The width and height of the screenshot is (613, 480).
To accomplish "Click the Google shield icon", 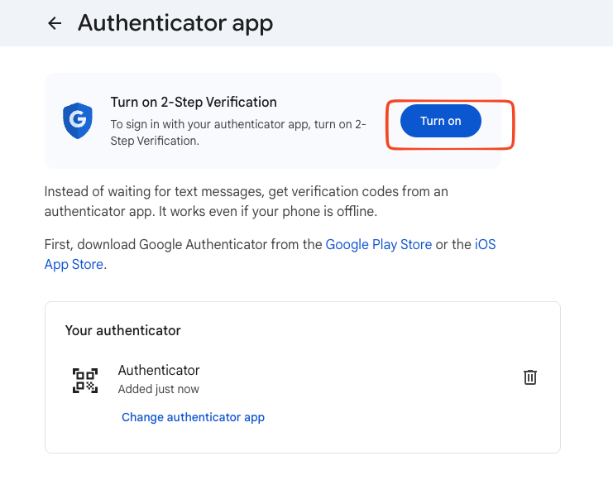I will click(78, 121).
